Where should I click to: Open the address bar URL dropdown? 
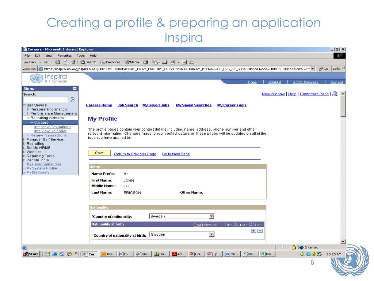tap(313, 69)
